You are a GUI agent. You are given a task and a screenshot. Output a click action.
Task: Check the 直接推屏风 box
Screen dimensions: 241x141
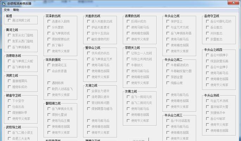[x=9, y=81]
